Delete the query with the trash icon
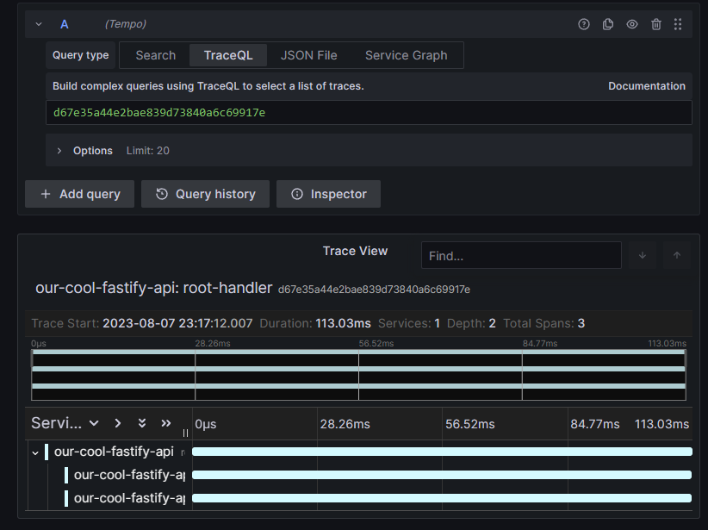Image resolution: width=708 pixels, height=530 pixels. [655, 24]
